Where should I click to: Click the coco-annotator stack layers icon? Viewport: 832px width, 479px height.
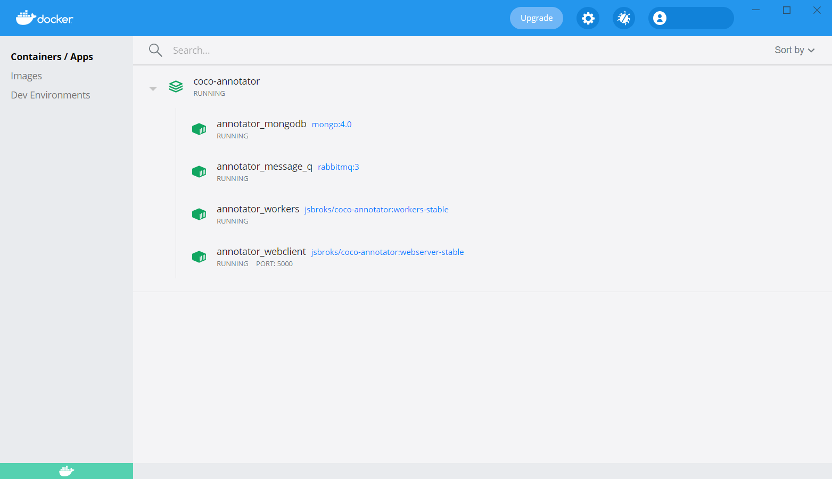176,86
